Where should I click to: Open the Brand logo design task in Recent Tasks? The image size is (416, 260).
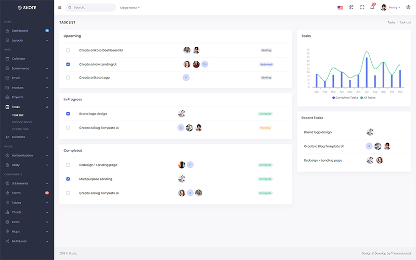[318, 132]
